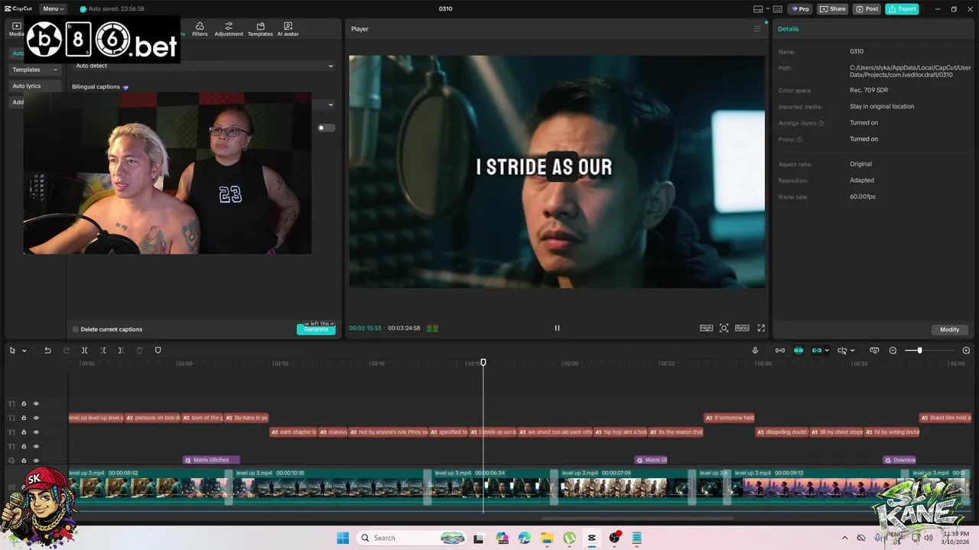Image resolution: width=979 pixels, height=550 pixels.
Task: Delete left of playhead icon
Action: pyautogui.click(x=103, y=351)
